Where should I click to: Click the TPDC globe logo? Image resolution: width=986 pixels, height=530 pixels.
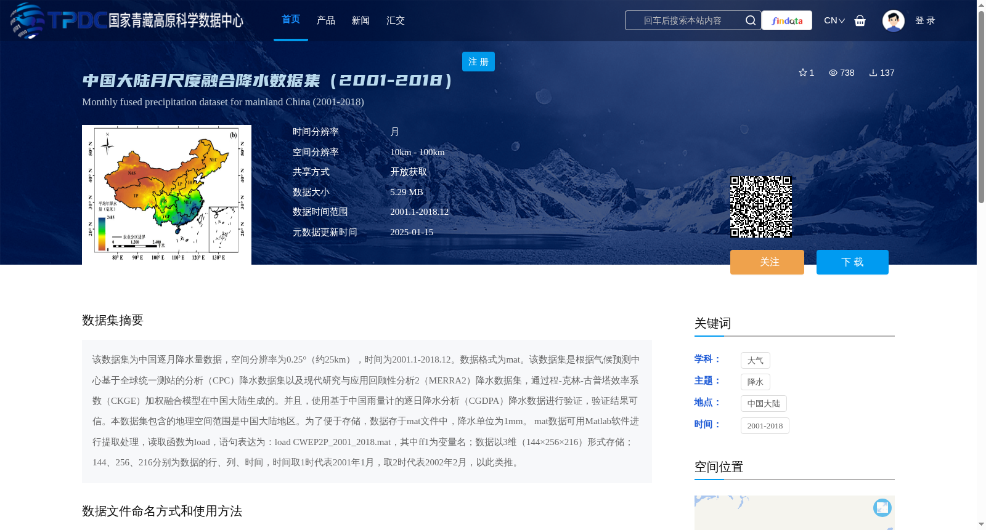[27, 20]
